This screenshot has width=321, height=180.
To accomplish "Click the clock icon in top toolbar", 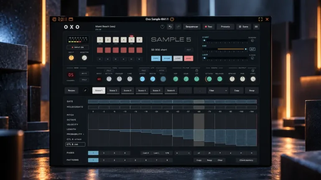I will coord(162,27).
